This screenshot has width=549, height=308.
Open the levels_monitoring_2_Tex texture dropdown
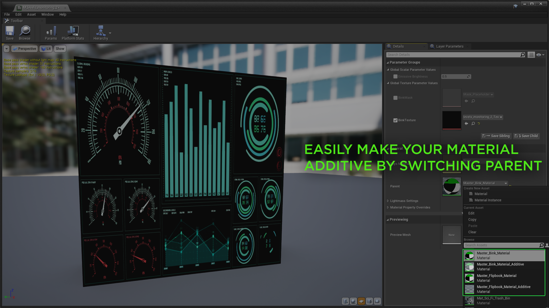coord(483,117)
